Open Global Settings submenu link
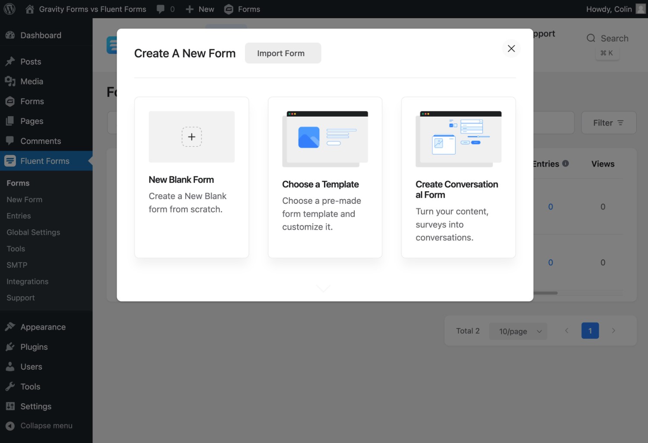Image resolution: width=648 pixels, height=443 pixels. (x=33, y=232)
